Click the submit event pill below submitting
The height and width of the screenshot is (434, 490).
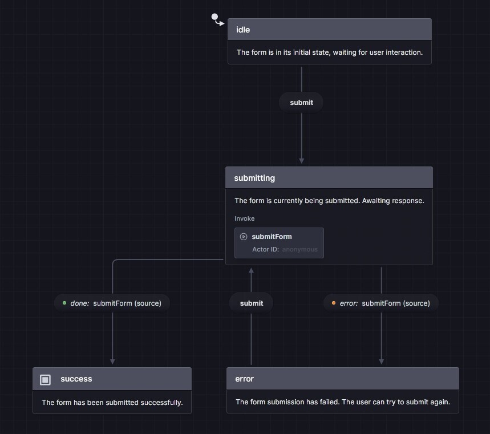point(251,302)
